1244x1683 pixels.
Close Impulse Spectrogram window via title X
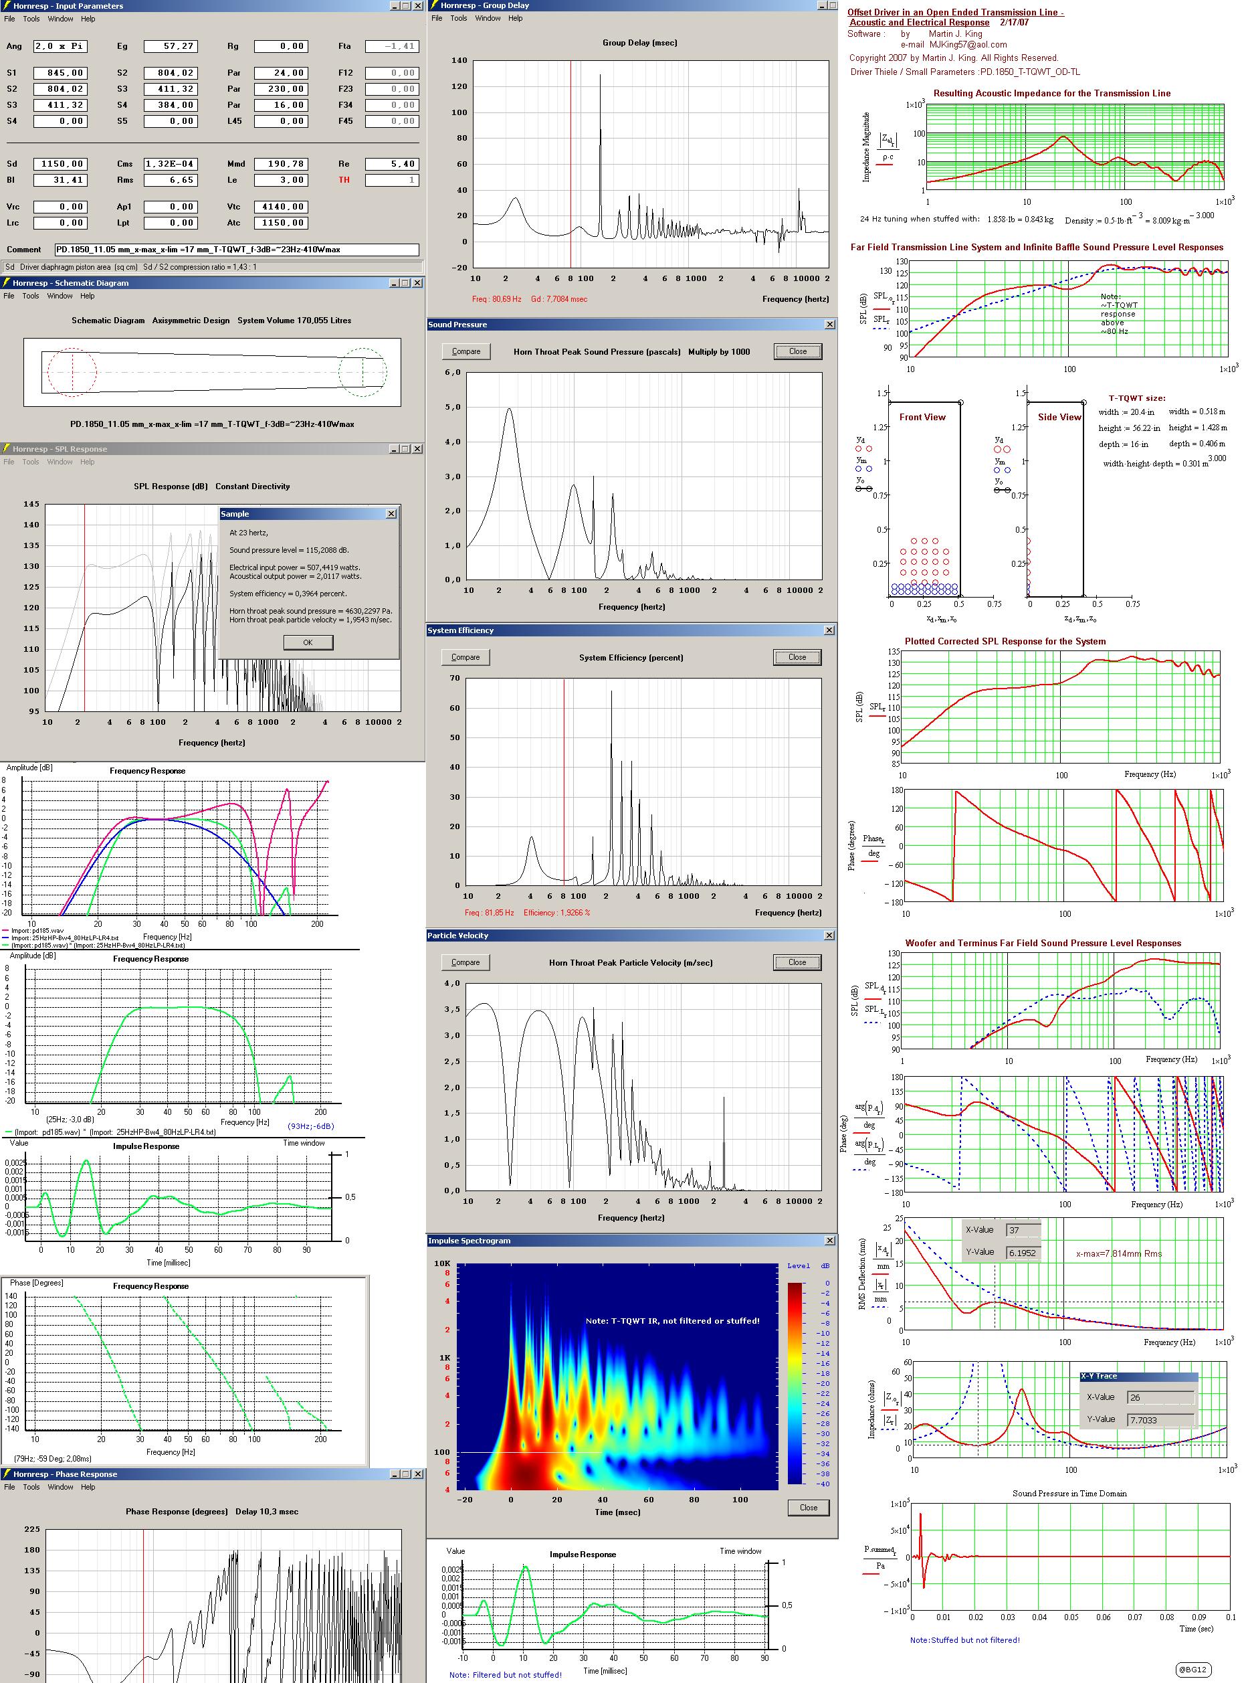(x=830, y=1241)
